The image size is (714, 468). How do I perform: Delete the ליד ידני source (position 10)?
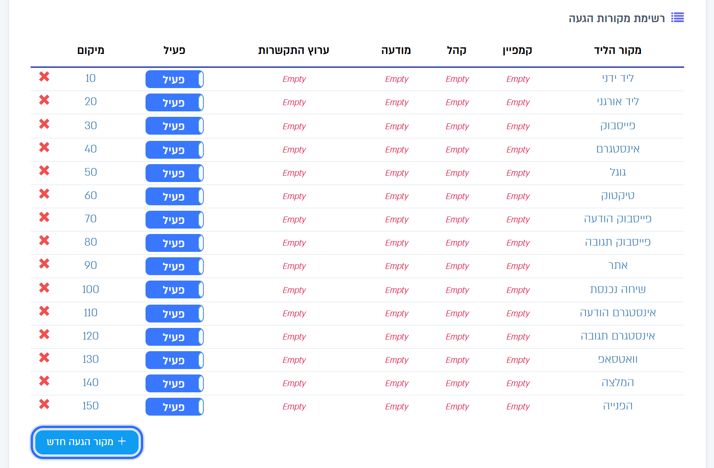[44, 77]
